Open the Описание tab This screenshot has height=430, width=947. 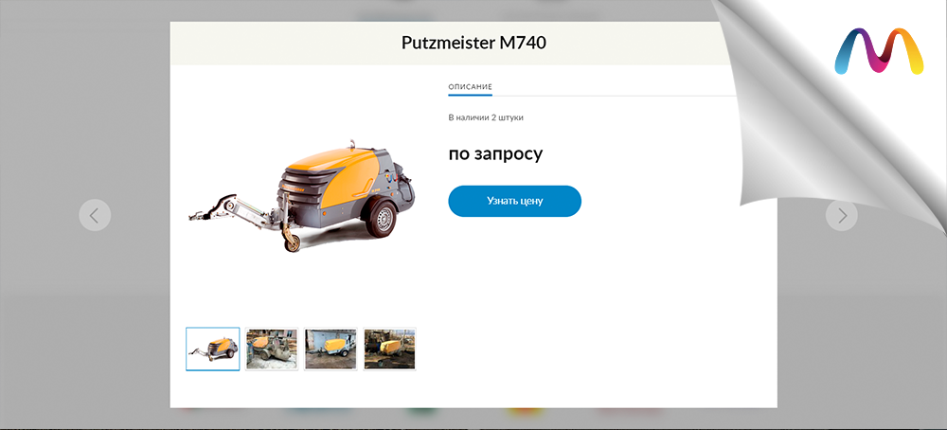[470, 87]
